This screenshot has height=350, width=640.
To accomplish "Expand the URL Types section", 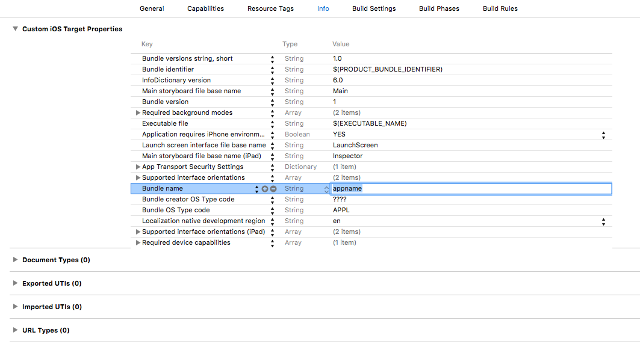I will [x=15, y=330].
